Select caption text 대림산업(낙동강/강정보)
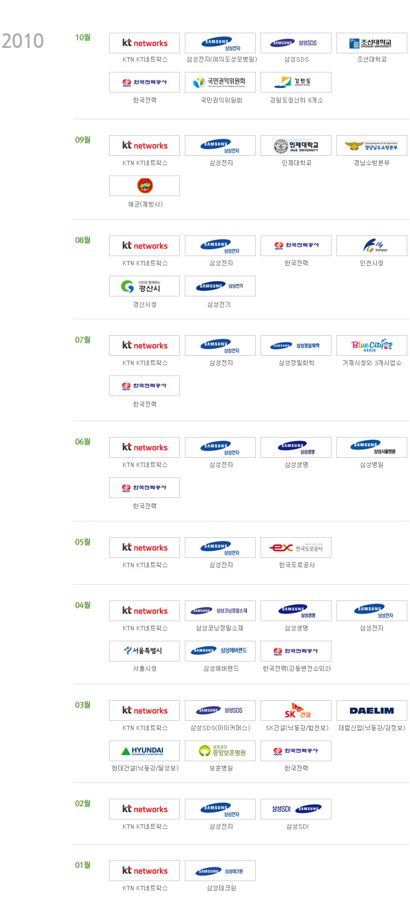This screenshot has width=410, height=917. click(372, 728)
